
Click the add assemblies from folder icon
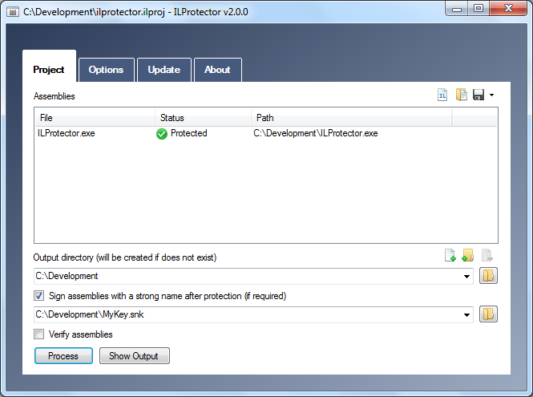[468, 255]
